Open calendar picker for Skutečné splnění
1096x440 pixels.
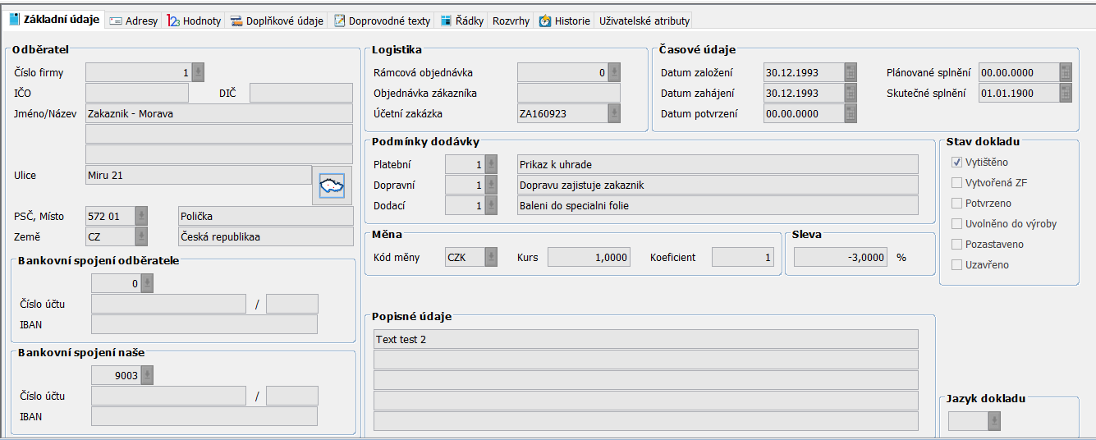[1066, 94]
